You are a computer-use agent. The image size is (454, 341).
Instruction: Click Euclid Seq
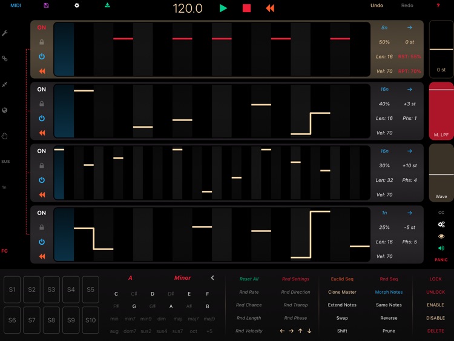[342, 279]
